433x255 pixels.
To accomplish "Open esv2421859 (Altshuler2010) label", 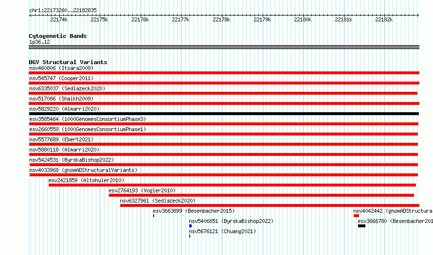I will [x=86, y=180].
